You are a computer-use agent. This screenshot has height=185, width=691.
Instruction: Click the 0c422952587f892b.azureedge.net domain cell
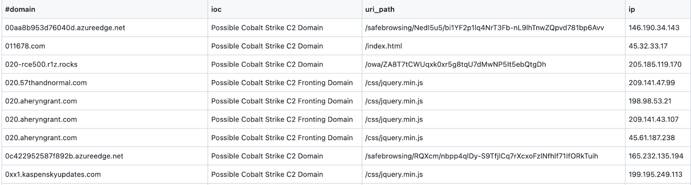point(64,156)
